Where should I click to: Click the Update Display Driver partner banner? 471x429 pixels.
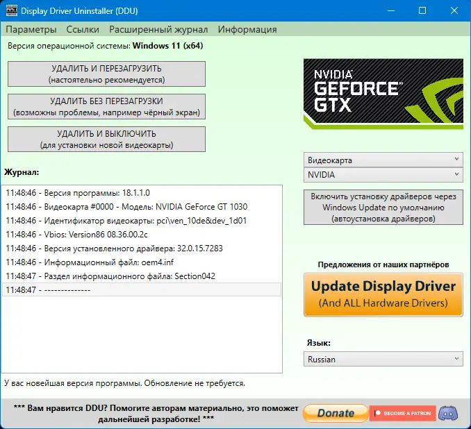[x=383, y=294]
